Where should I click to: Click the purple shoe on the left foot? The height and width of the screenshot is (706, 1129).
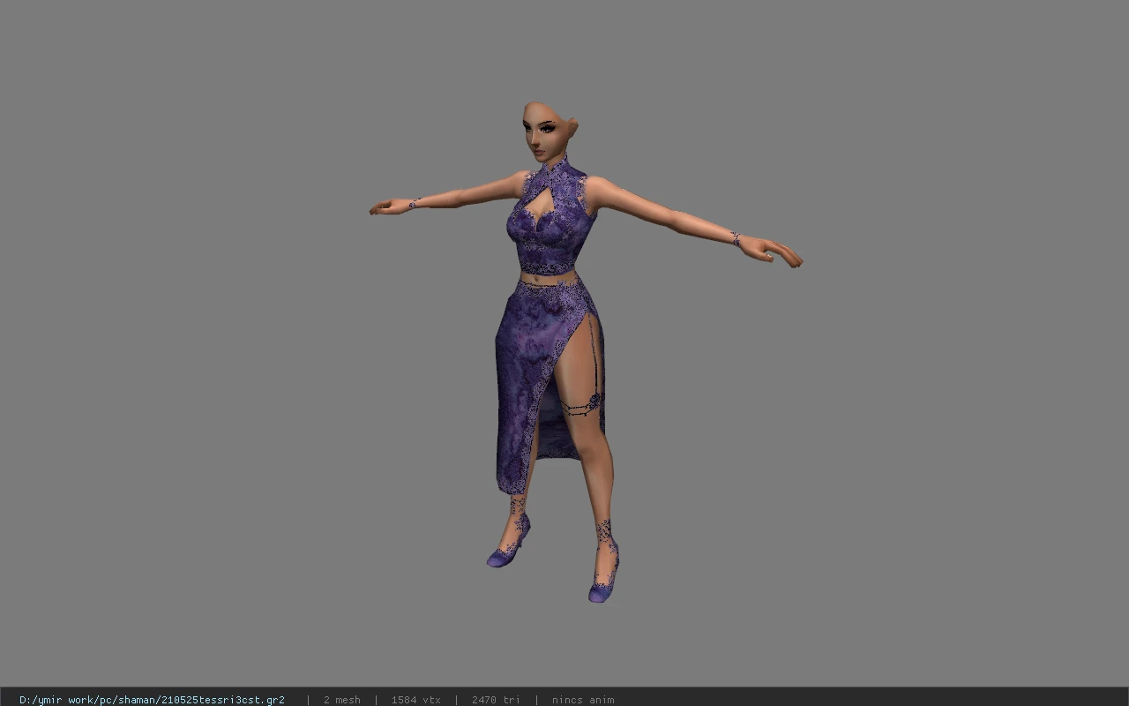tap(508, 545)
